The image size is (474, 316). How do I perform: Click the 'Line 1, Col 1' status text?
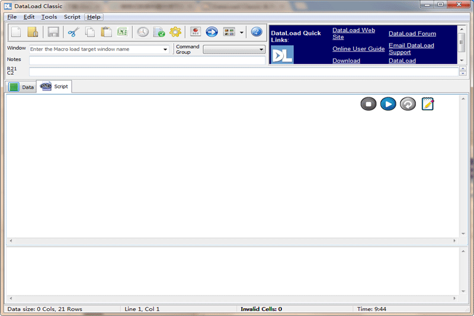click(142, 309)
